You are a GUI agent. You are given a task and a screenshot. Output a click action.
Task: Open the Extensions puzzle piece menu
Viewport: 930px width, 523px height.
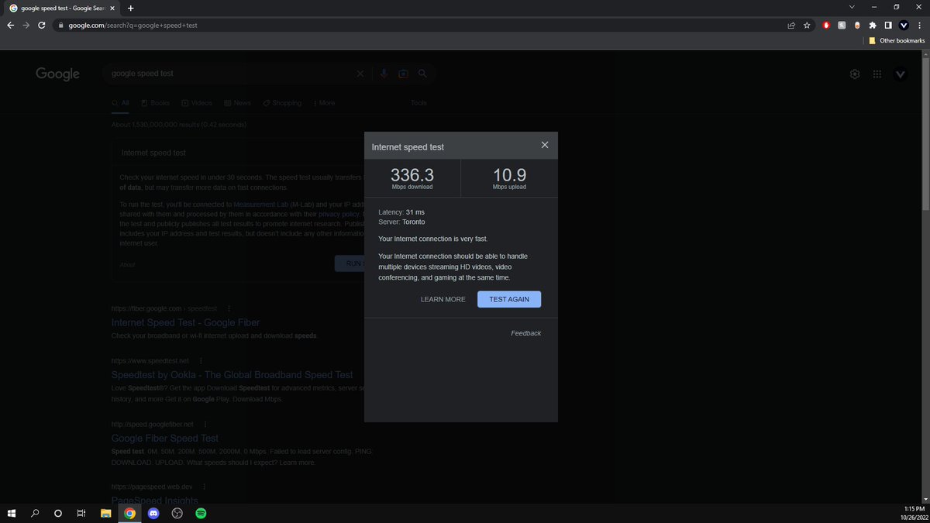[873, 25]
